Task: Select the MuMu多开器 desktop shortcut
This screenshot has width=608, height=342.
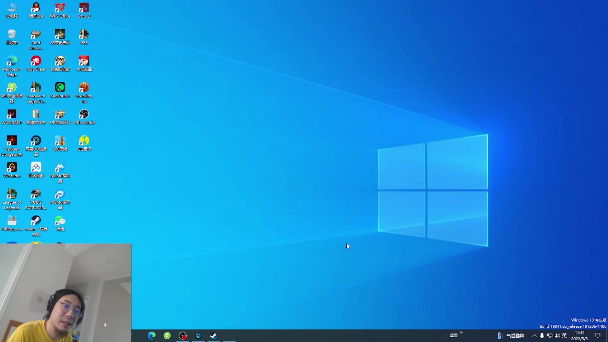Action: click(60, 199)
